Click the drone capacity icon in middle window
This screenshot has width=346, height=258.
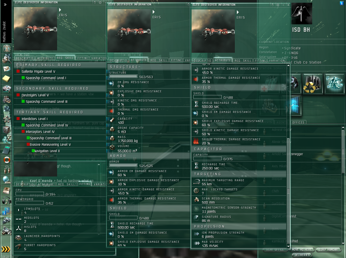[112, 130]
